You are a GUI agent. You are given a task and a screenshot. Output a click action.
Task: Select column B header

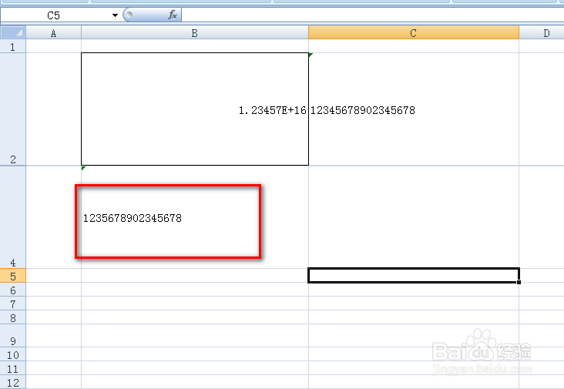click(x=195, y=33)
